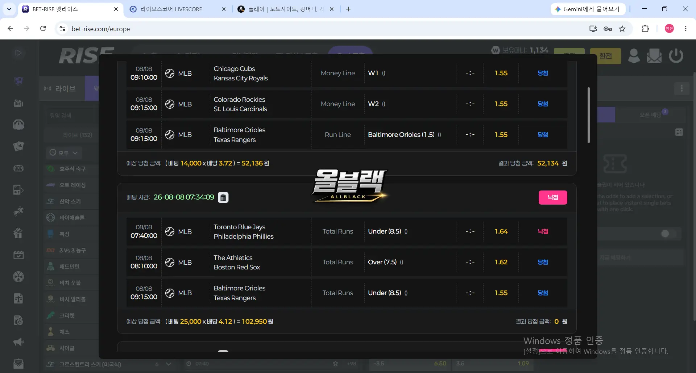Click the pink 낙첨 status button
The image size is (696, 373).
point(553,197)
